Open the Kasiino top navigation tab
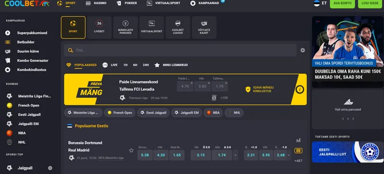This screenshot has width=384, height=174. [96, 3]
